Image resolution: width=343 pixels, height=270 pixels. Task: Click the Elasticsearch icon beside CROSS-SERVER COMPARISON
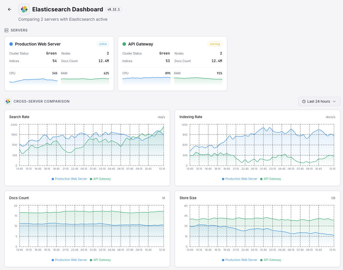click(7, 101)
